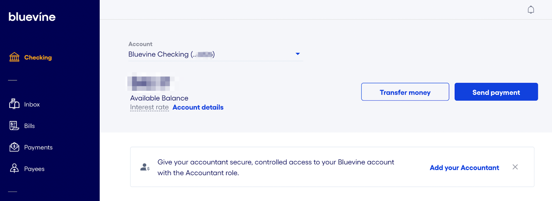Dismiss the accountant banner
The width and height of the screenshot is (552, 201).
515,167
